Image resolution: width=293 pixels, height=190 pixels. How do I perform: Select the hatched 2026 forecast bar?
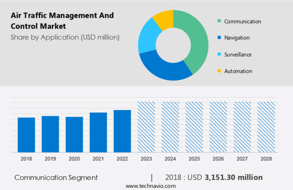(x=218, y=127)
